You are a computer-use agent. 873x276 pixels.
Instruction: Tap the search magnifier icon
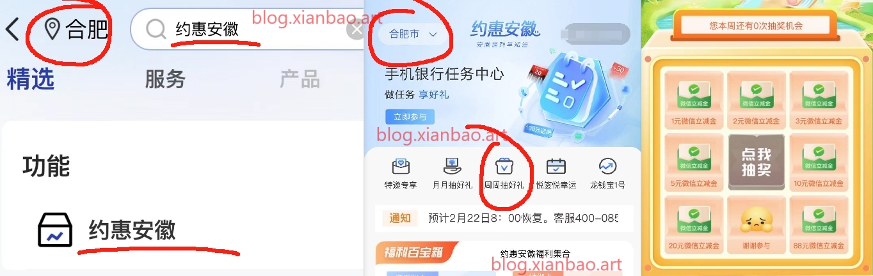click(155, 29)
